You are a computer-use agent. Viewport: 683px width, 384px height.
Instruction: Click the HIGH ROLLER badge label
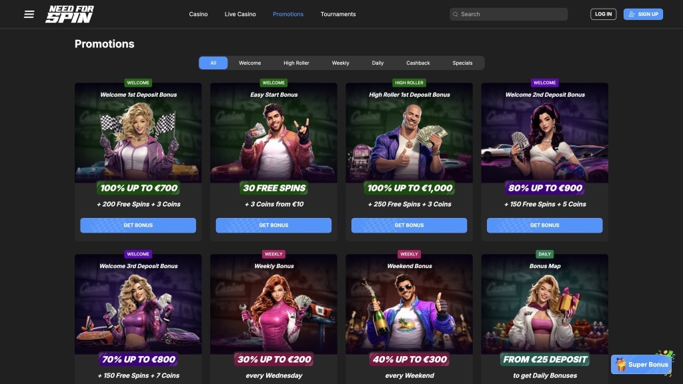tap(409, 83)
